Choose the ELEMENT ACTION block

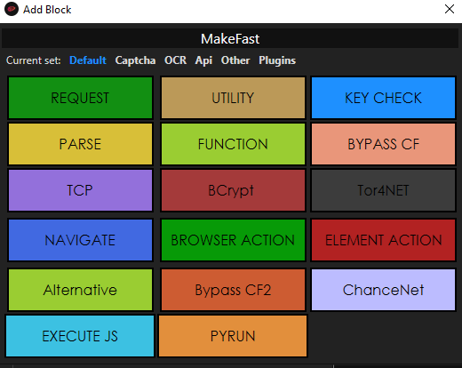383,240
